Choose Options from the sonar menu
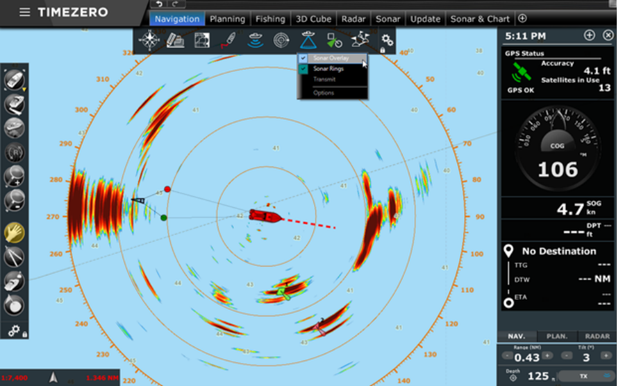The width and height of the screenshot is (617, 386). (x=323, y=93)
